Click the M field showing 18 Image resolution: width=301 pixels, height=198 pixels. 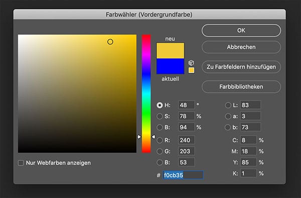tap(248, 151)
